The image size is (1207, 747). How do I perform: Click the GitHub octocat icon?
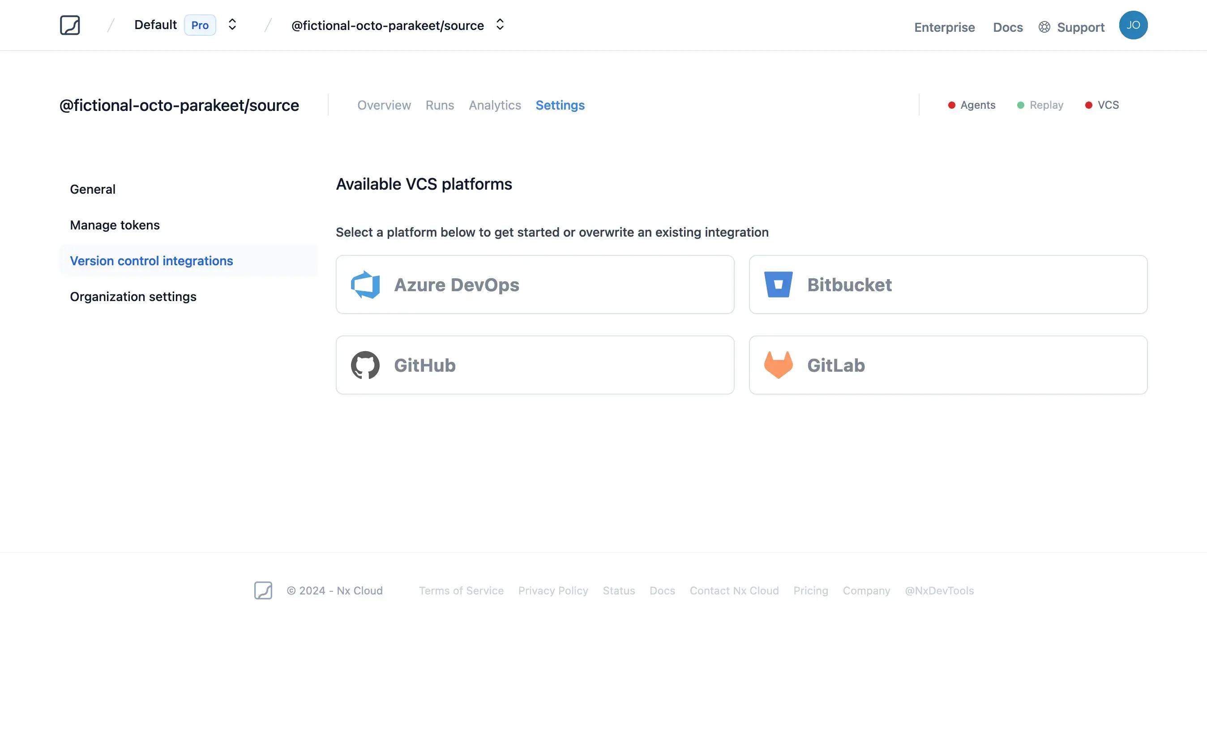click(365, 365)
